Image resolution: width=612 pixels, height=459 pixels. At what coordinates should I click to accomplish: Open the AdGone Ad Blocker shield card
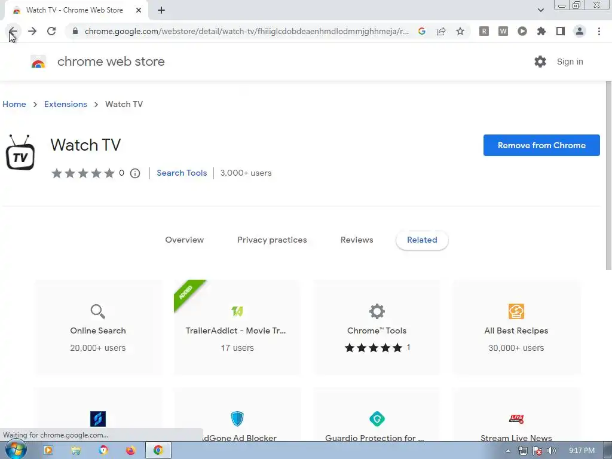coord(237,415)
